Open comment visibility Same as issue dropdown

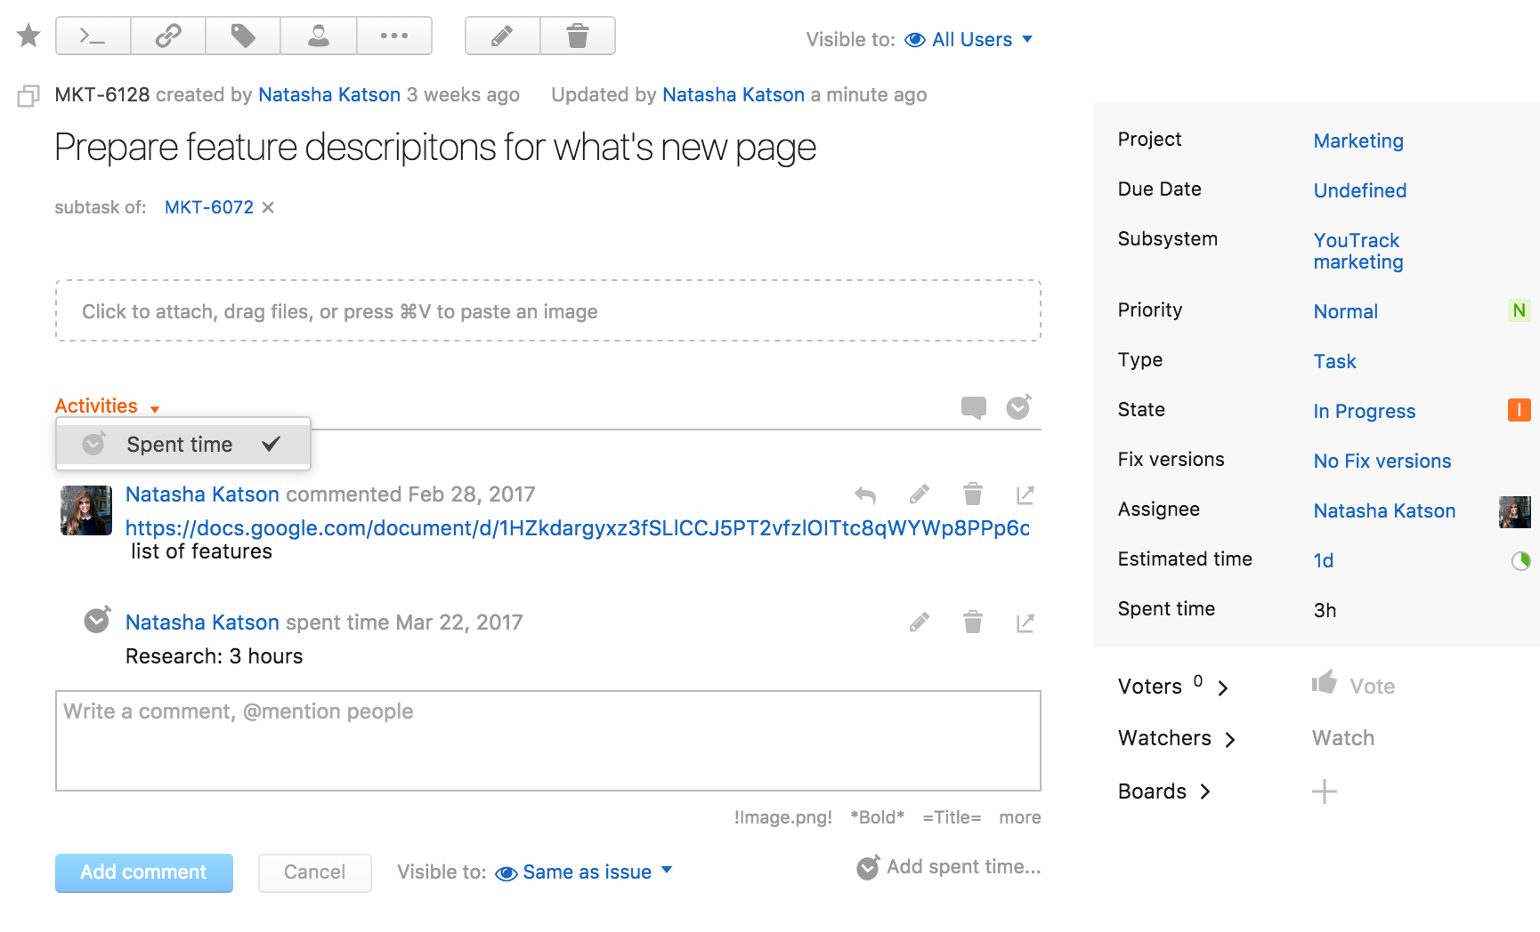(584, 872)
